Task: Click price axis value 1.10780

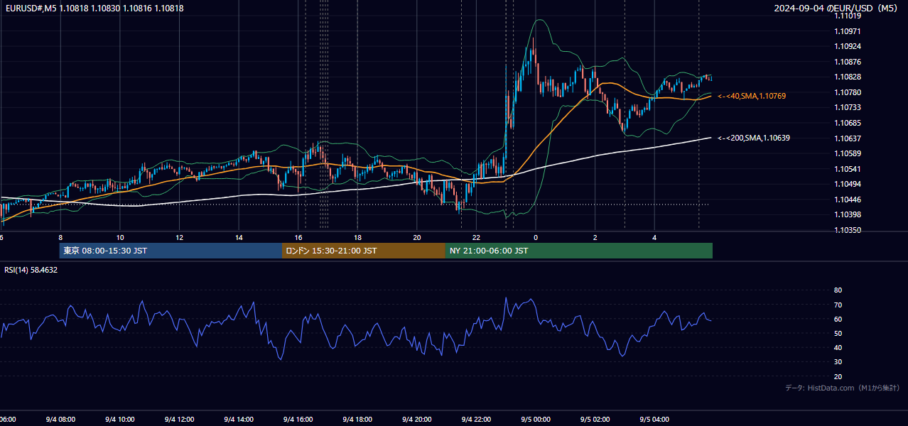Action: 848,92
